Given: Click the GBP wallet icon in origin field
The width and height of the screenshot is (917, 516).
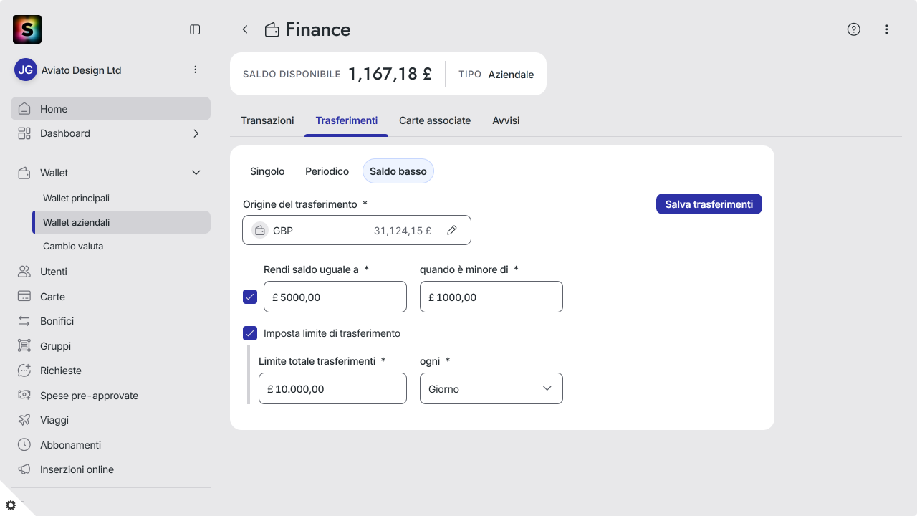Looking at the screenshot, I should click(x=260, y=231).
